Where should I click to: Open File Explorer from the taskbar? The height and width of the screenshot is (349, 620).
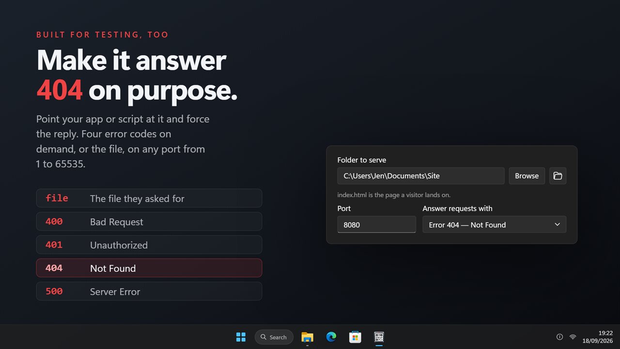coord(307,337)
